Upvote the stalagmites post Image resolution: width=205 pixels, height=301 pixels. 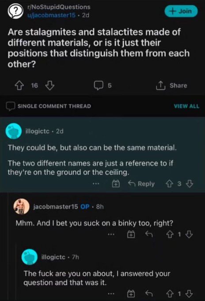click(x=19, y=85)
